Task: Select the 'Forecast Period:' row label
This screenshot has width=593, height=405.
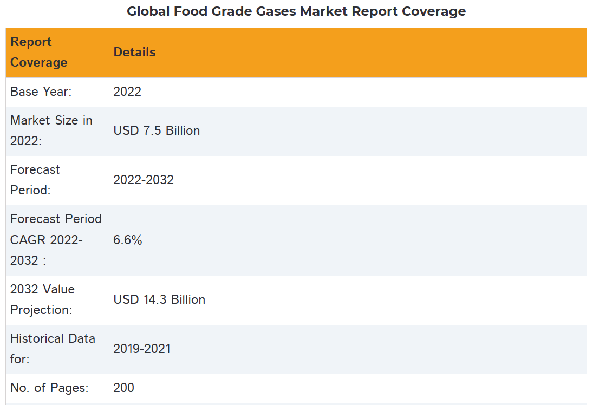Action: pos(35,180)
